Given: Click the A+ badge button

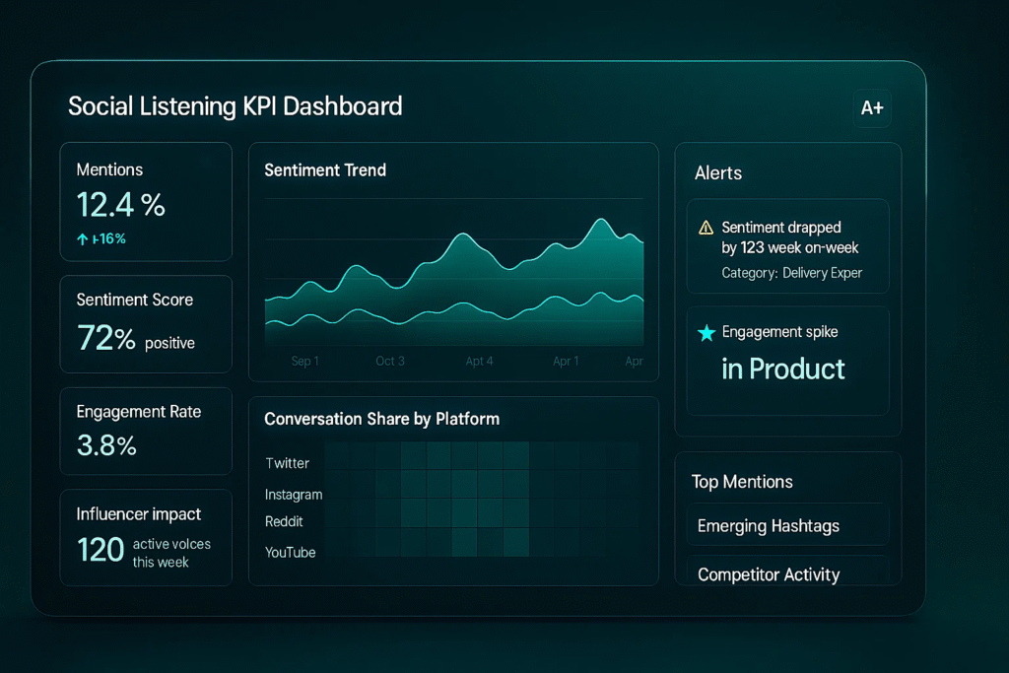Looking at the screenshot, I should click(872, 108).
